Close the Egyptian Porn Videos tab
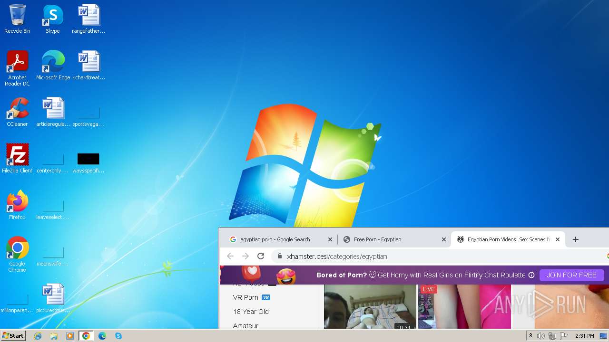 point(558,239)
